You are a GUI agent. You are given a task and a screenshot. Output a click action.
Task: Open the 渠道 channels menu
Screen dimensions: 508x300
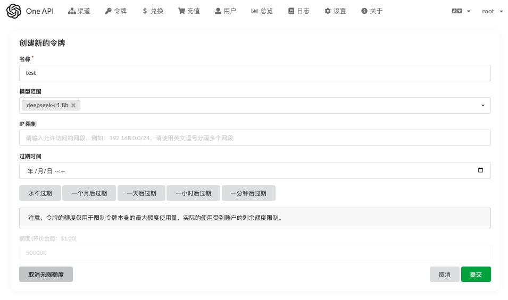(x=79, y=11)
